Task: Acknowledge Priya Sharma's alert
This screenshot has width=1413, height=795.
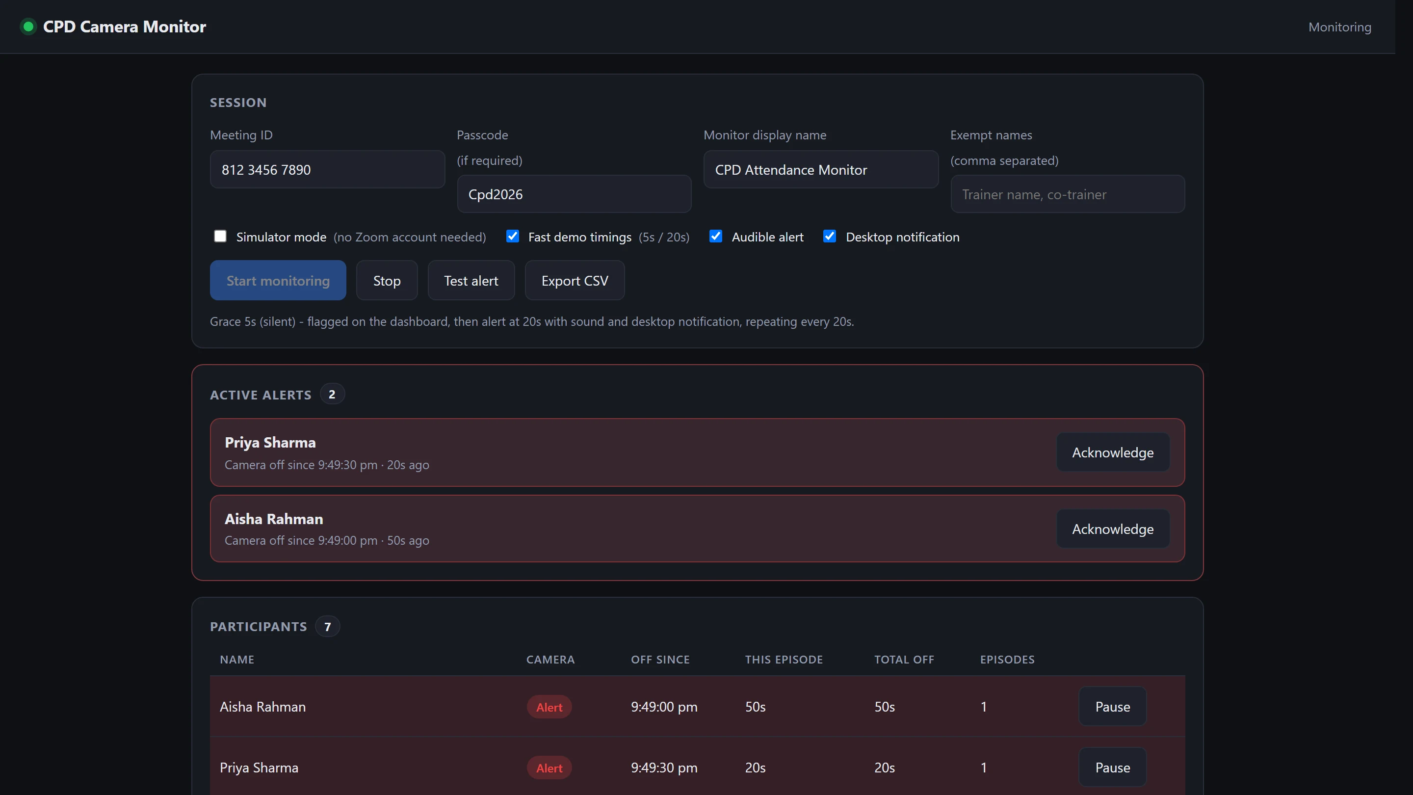Action: tap(1112, 452)
